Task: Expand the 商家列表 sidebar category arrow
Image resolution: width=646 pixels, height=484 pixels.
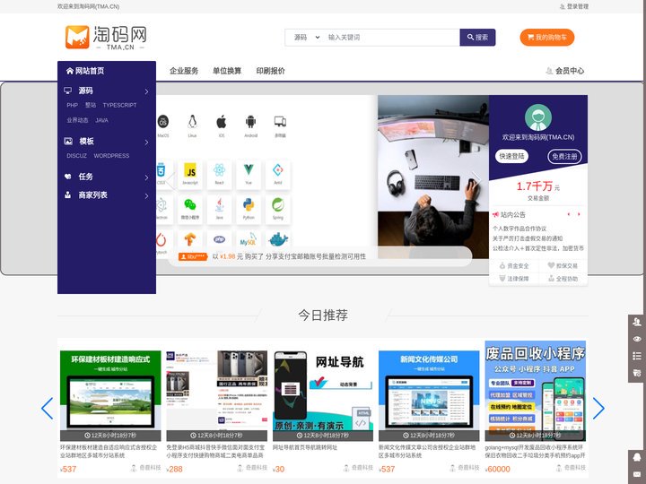Action: (x=146, y=196)
